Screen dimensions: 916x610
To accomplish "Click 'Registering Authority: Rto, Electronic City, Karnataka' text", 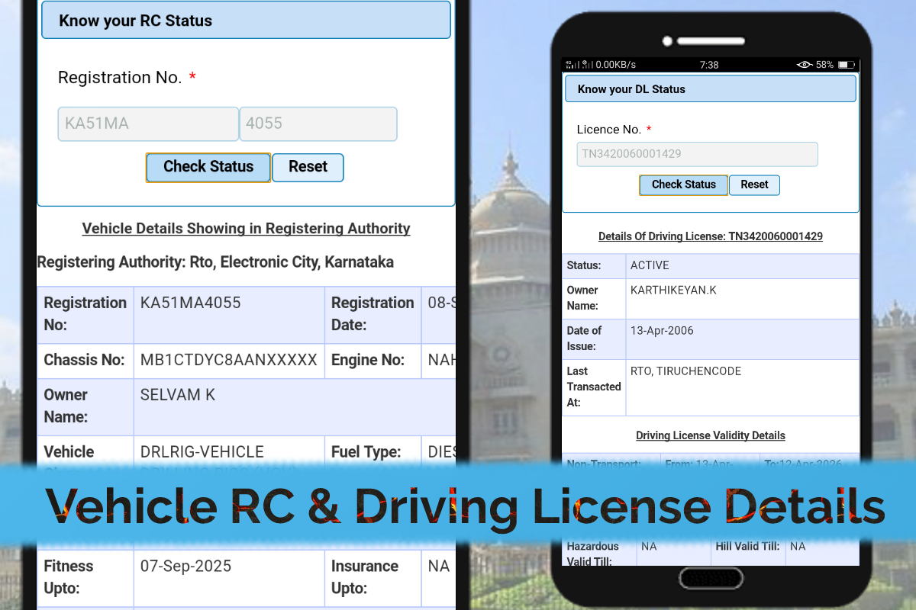I will 215,262.
